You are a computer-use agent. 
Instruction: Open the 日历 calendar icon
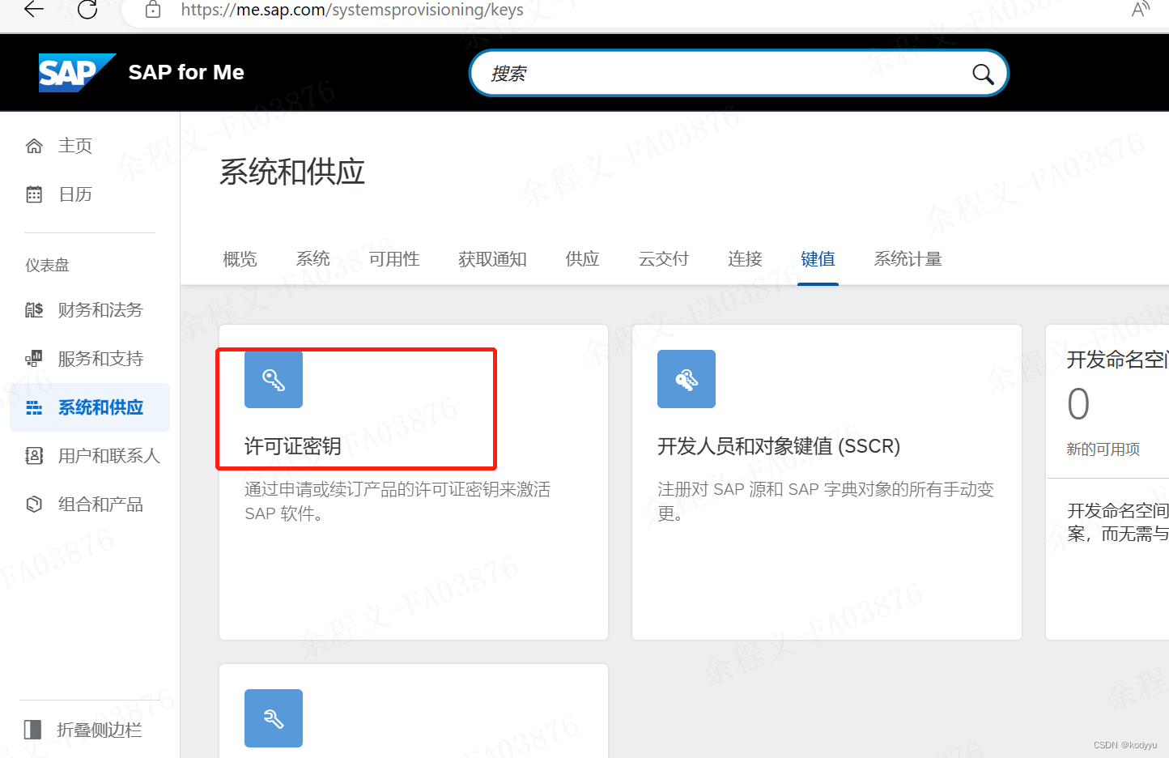click(33, 194)
